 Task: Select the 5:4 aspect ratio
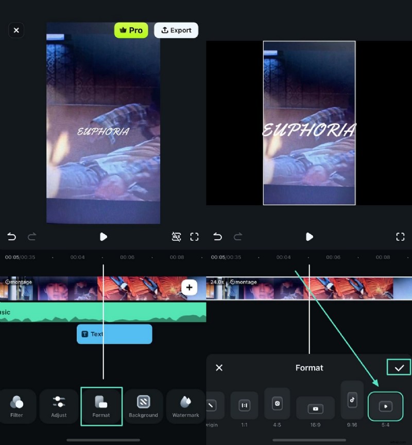coord(386,406)
